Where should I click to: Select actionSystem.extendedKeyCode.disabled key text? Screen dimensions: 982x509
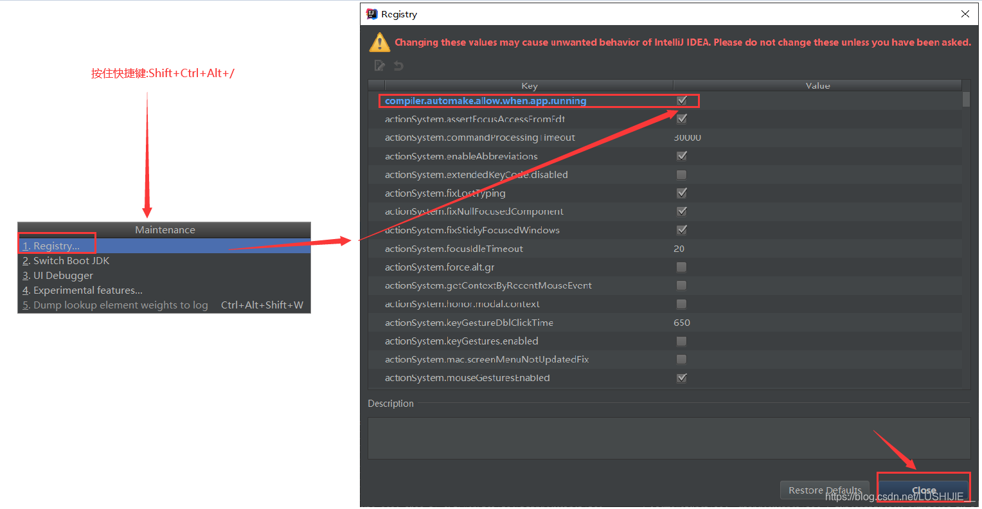[x=476, y=175]
